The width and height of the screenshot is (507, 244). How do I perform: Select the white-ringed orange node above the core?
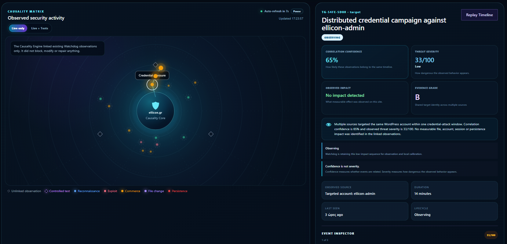coord(152,85)
